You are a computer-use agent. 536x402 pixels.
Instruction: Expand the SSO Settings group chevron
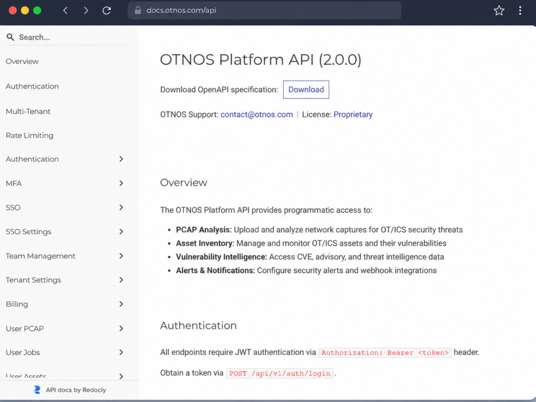[x=121, y=232]
